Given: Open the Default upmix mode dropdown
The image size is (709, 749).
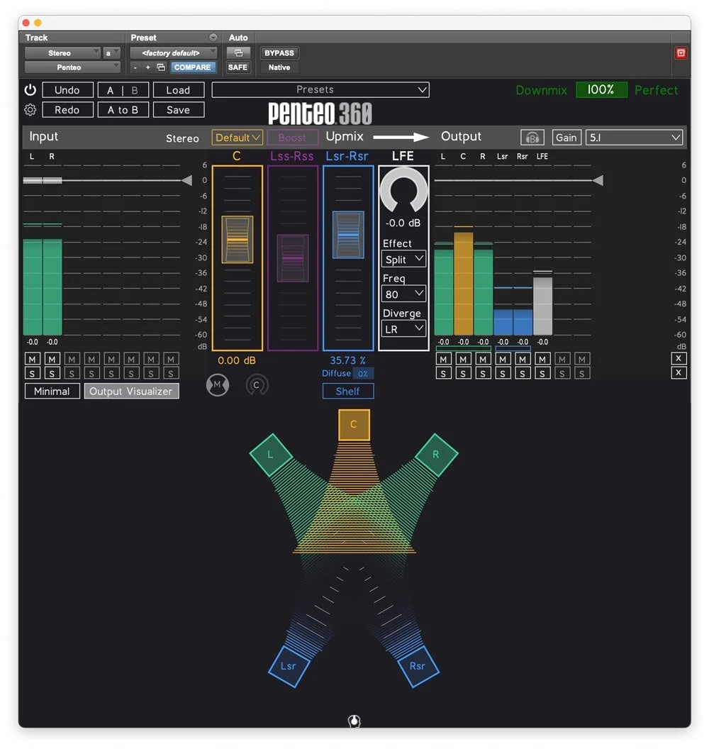Looking at the screenshot, I should coord(237,138).
